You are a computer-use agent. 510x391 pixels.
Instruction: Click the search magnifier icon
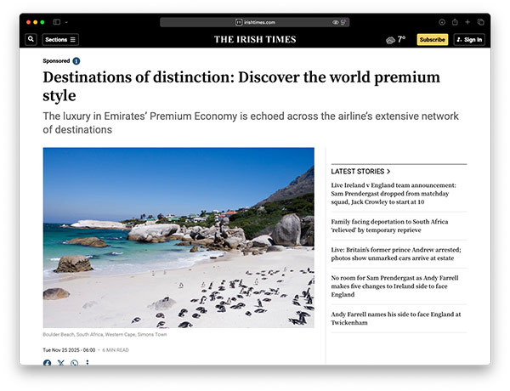point(31,40)
